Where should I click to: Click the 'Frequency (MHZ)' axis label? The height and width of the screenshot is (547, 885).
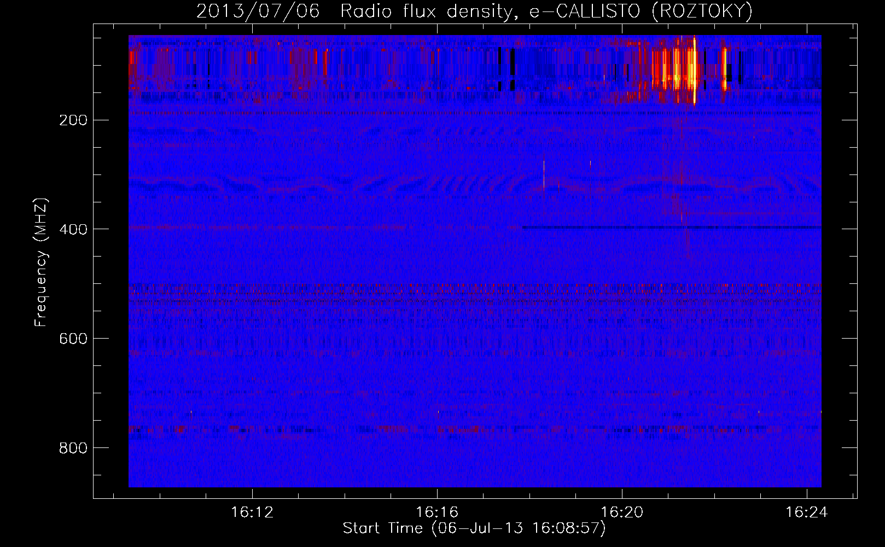(x=41, y=263)
